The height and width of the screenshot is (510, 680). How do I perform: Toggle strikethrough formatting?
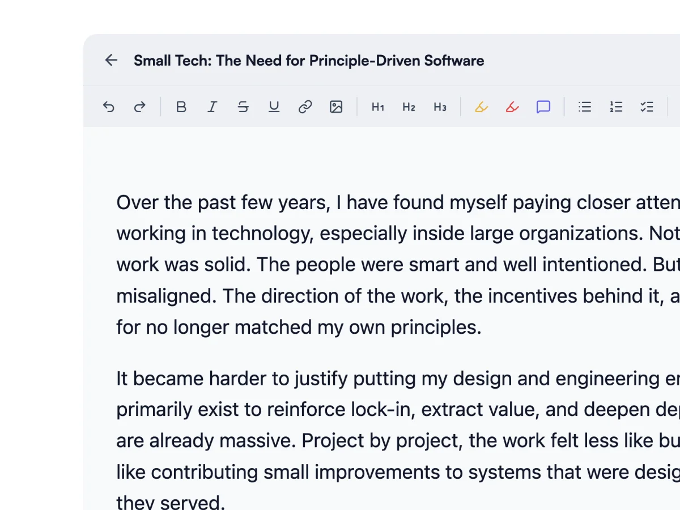click(243, 107)
